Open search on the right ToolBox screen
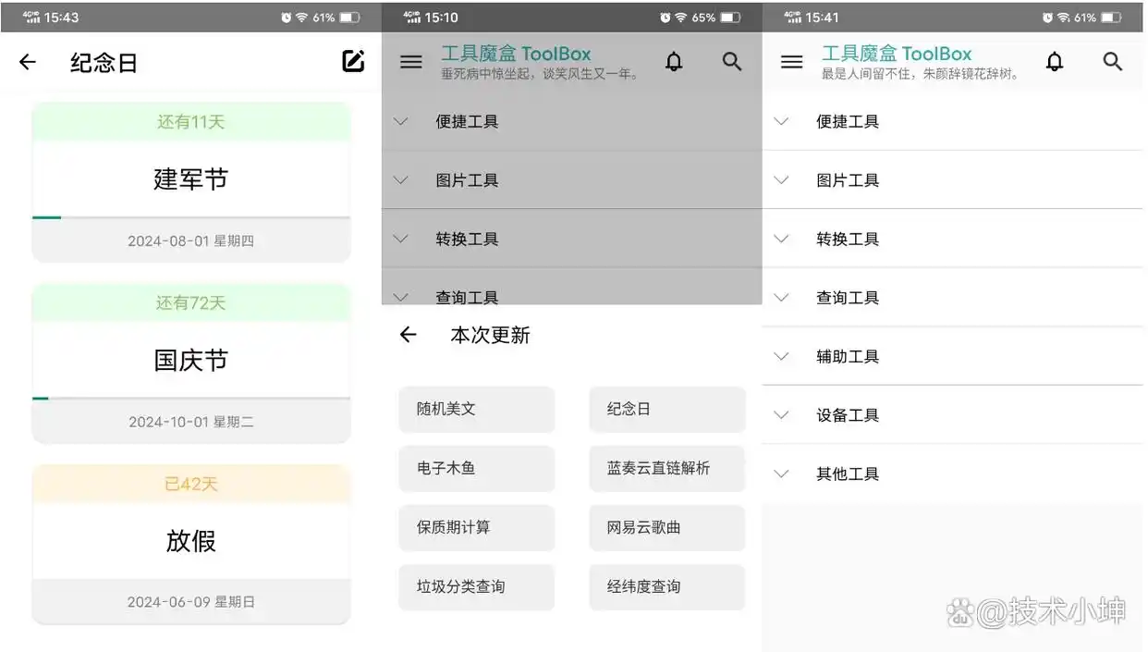The width and height of the screenshot is (1148, 652). [x=1112, y=62]
